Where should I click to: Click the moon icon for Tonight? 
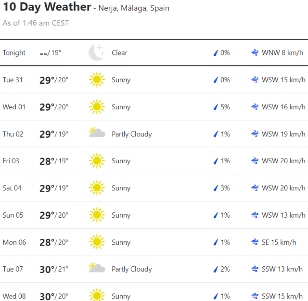(97, 52)
